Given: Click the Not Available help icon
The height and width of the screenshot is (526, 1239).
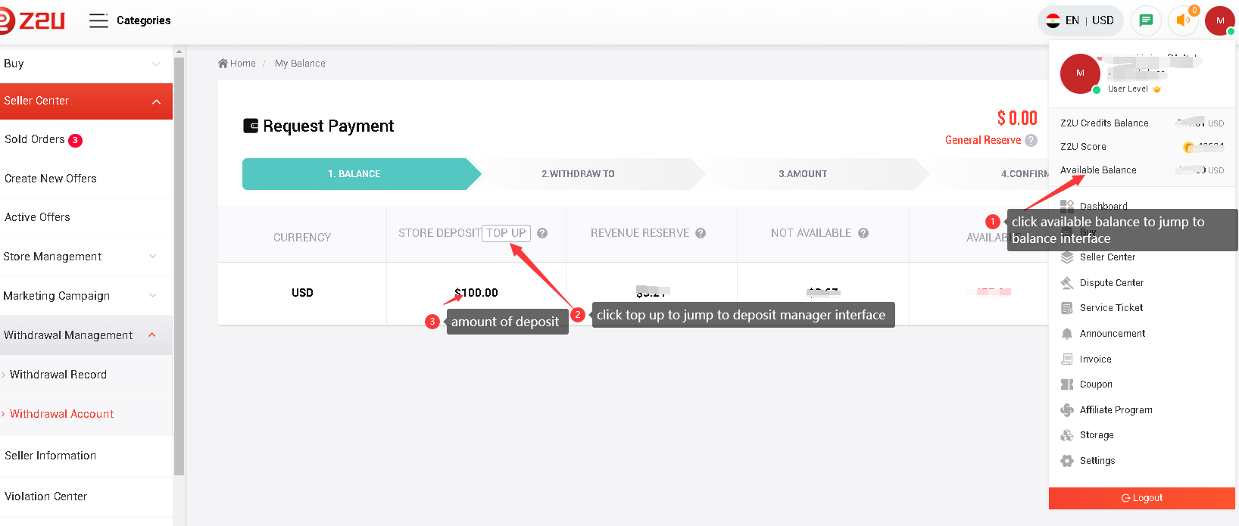Looking at the screenshot, I should [863, 233].
